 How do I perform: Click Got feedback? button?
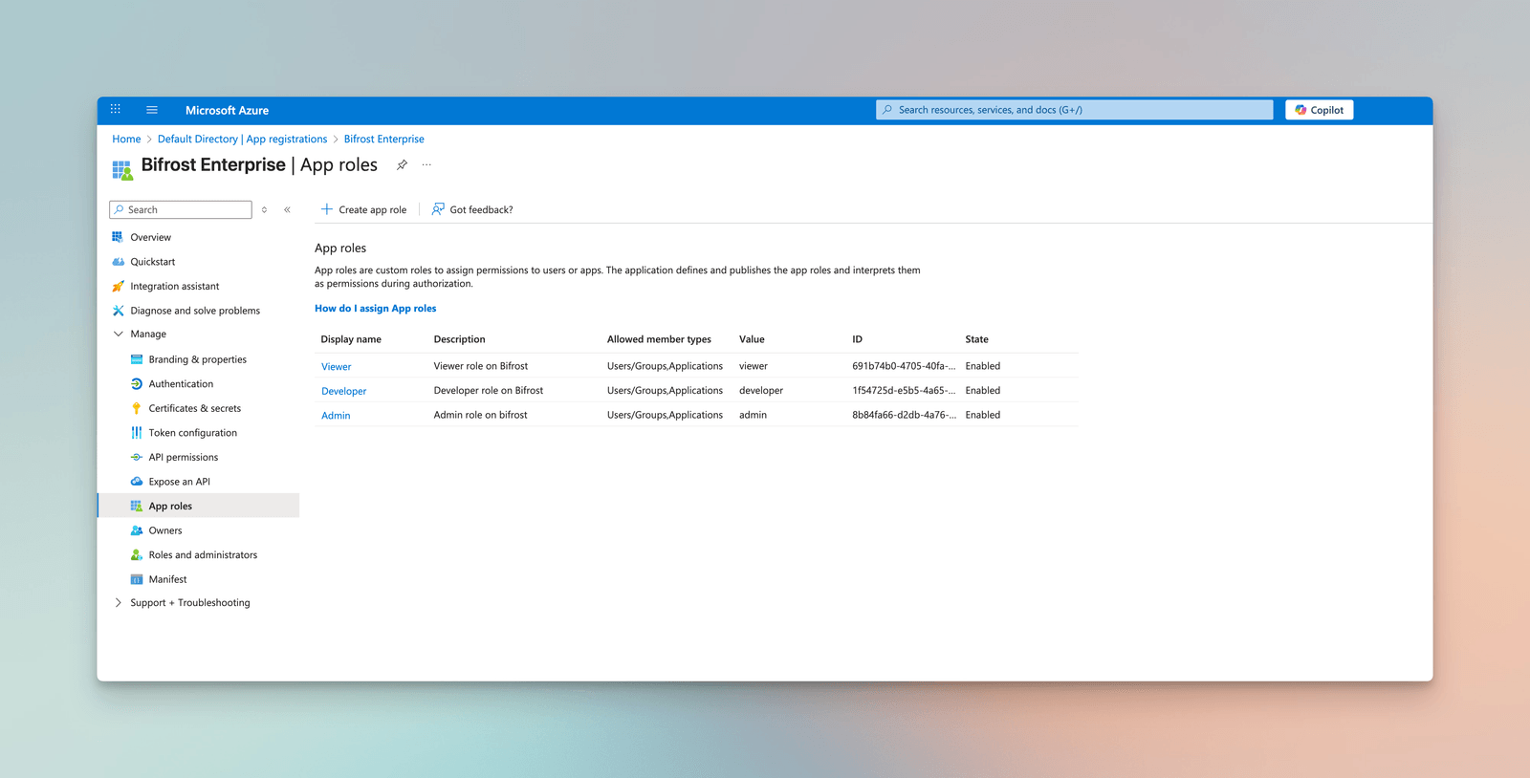[472, 209]
